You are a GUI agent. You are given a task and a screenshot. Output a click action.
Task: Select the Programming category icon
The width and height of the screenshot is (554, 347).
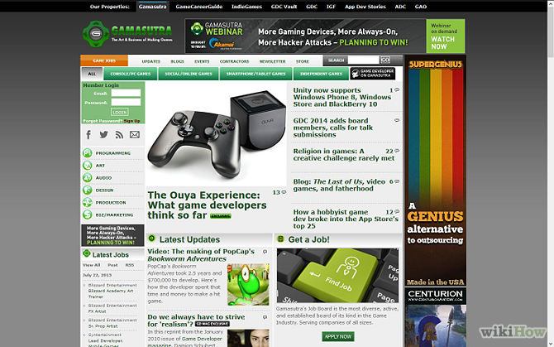(88, 153)
